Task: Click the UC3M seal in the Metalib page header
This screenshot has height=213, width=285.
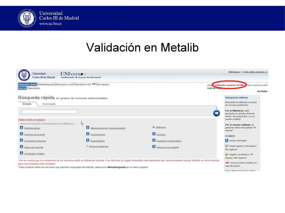Action: (24, 75)
